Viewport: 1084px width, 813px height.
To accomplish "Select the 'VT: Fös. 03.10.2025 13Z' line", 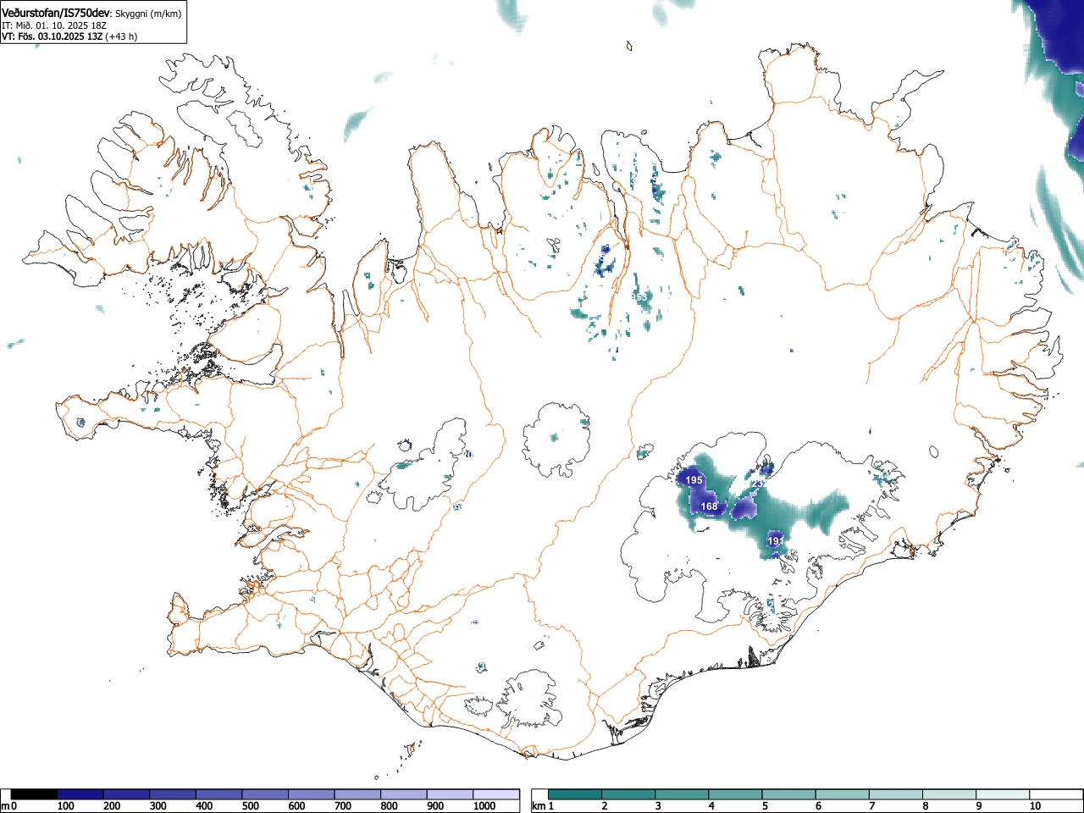I will pos(53,36).
